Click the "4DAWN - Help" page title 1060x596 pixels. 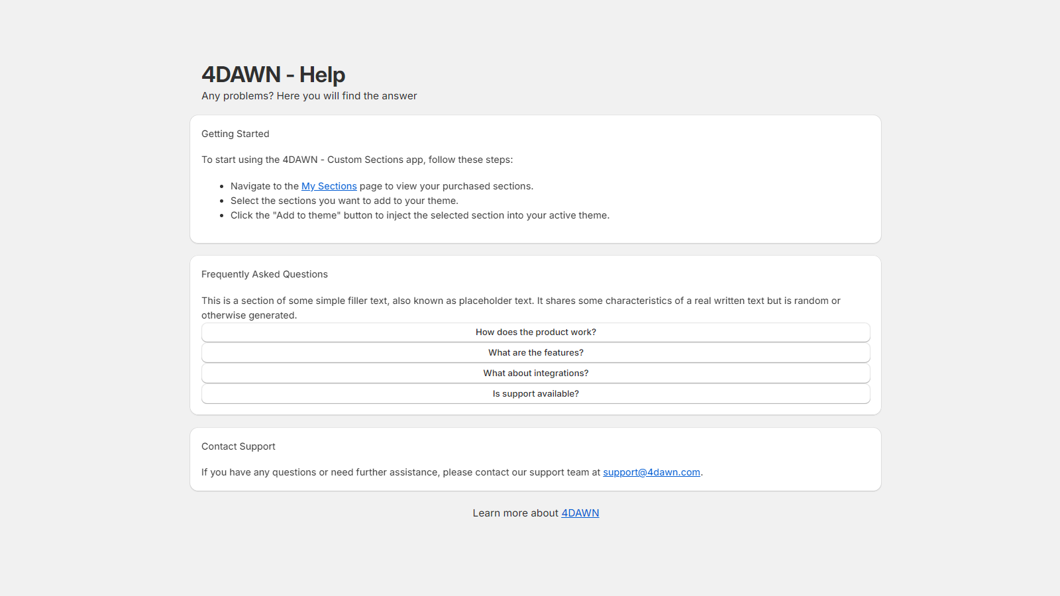tap(273, 75)
